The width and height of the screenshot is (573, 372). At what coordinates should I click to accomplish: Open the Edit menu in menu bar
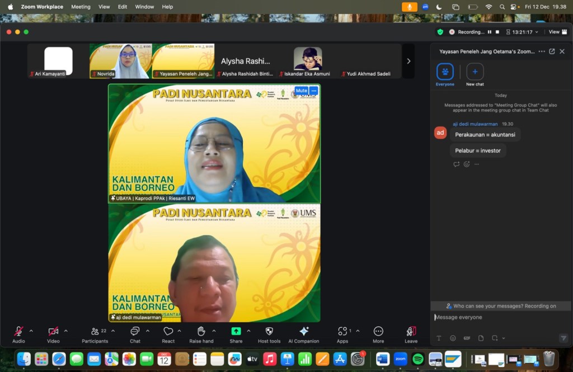point(123,7)
